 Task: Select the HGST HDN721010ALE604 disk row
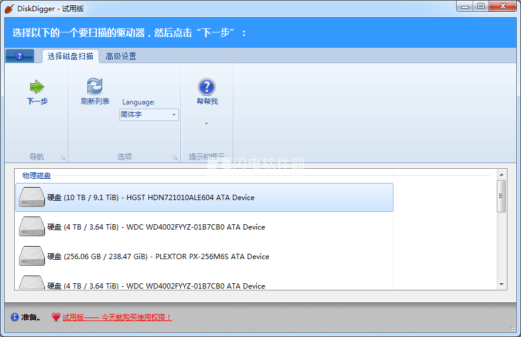tap(204, 197)
